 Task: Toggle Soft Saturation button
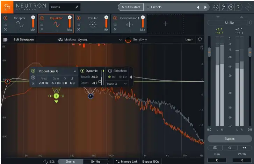click(23, 39)
